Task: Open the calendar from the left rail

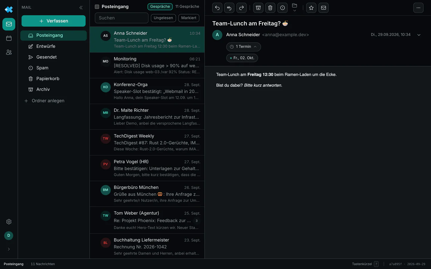Action: tap(9, 38)
